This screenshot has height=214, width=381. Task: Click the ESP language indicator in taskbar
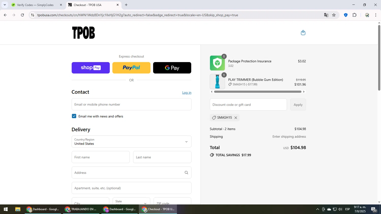tap(347, 209)
